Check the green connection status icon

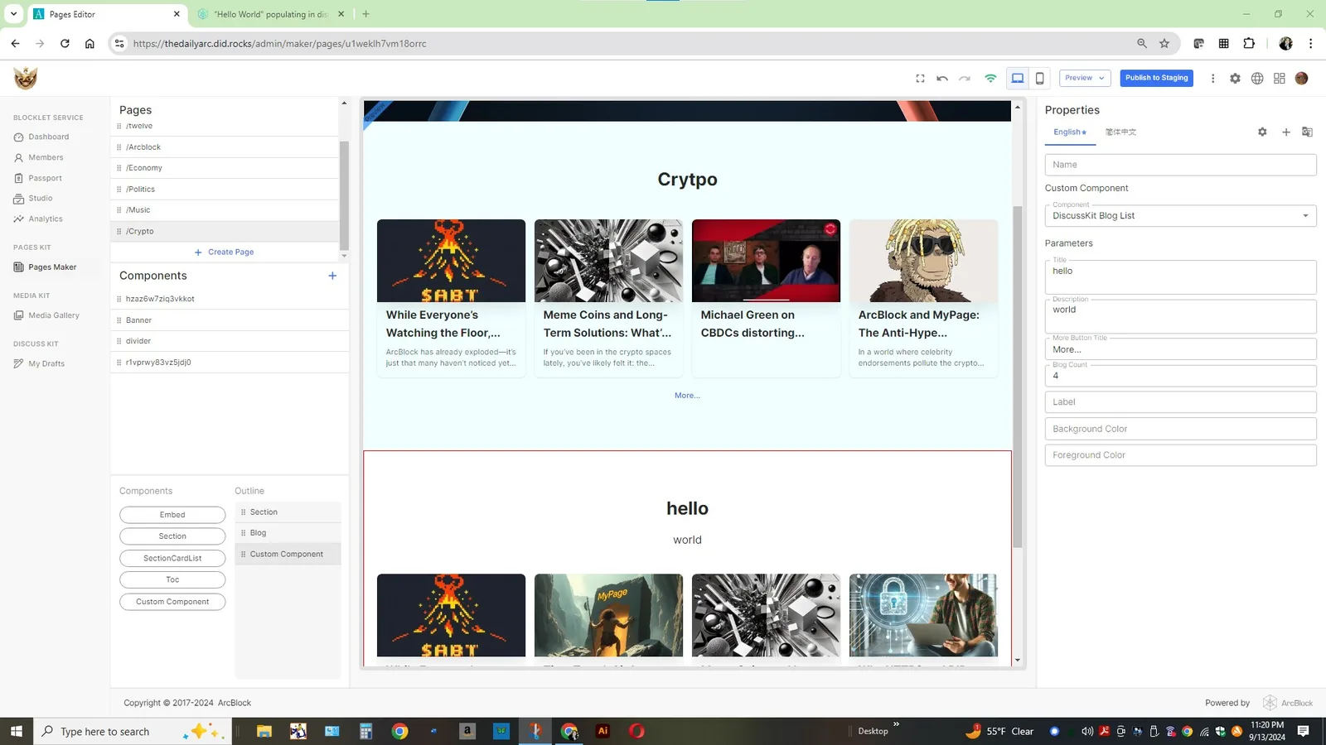click(x=990, y=78)
